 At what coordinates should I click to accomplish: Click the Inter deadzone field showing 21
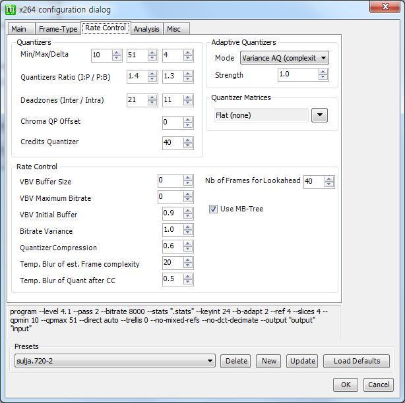(x=137, y=100)
